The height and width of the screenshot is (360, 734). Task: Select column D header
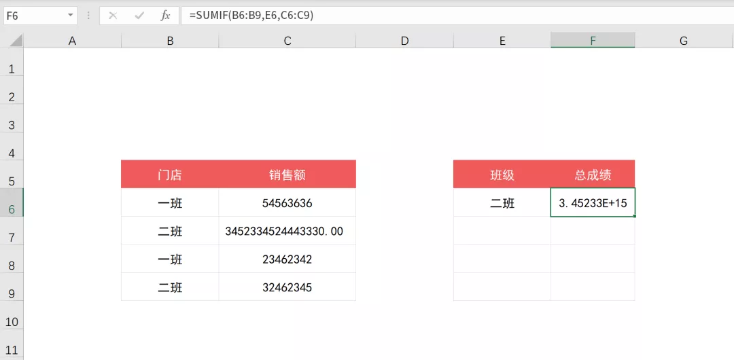pyautogui.click(x=405, y=41)
